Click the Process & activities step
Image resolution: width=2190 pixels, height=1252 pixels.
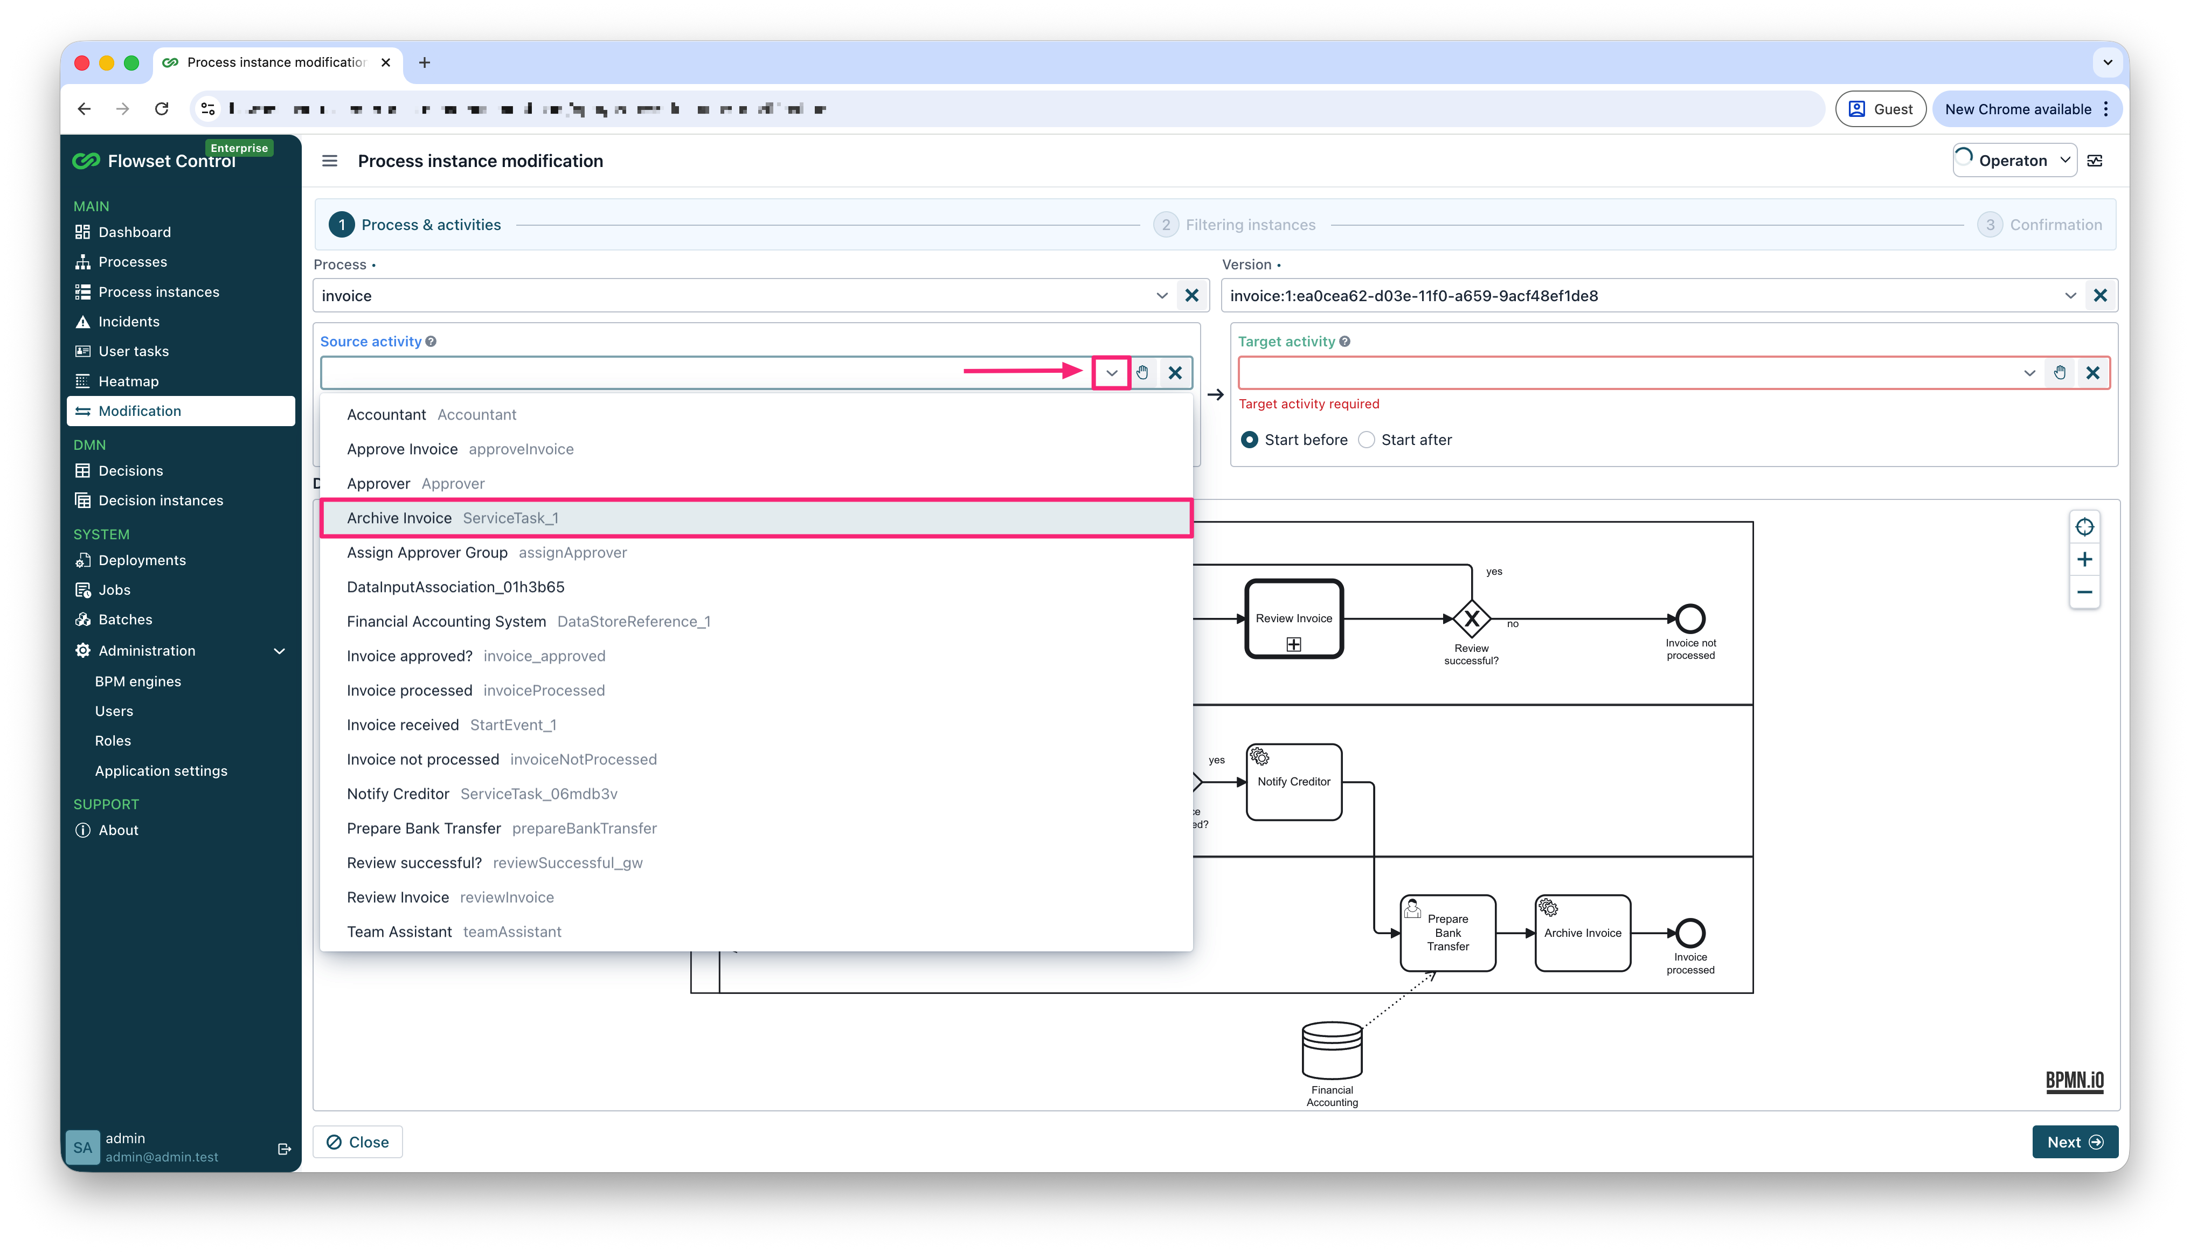415,225
